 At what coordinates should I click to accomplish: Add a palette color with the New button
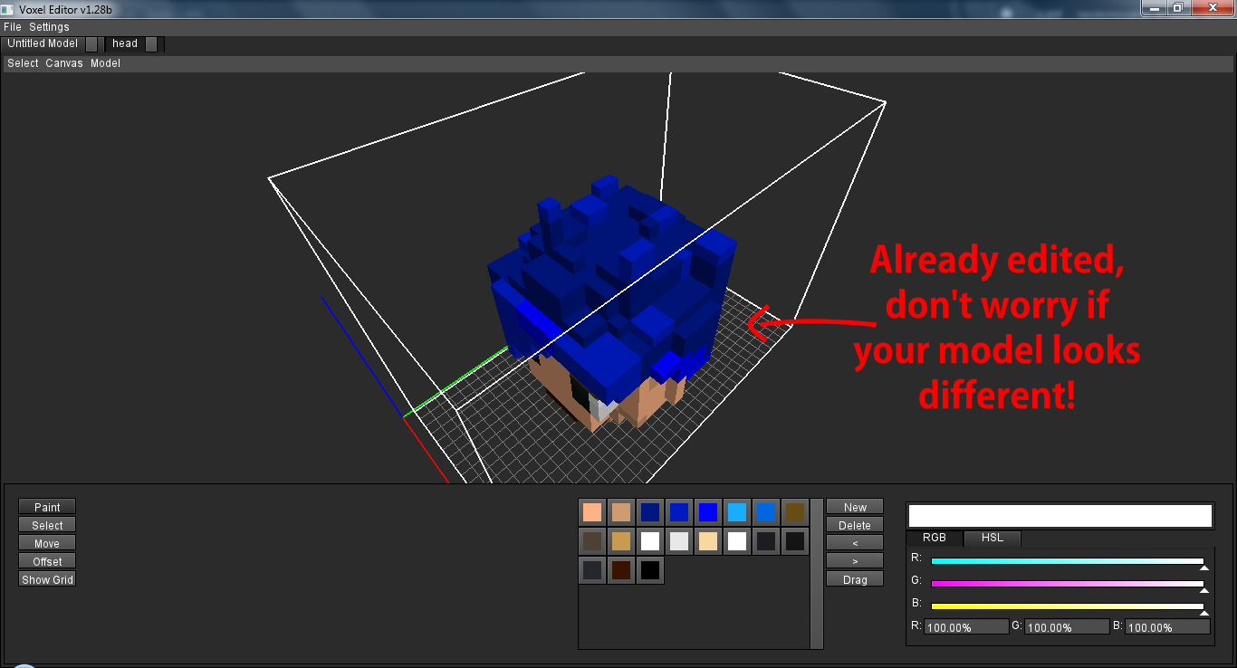(x=855, y=507)
